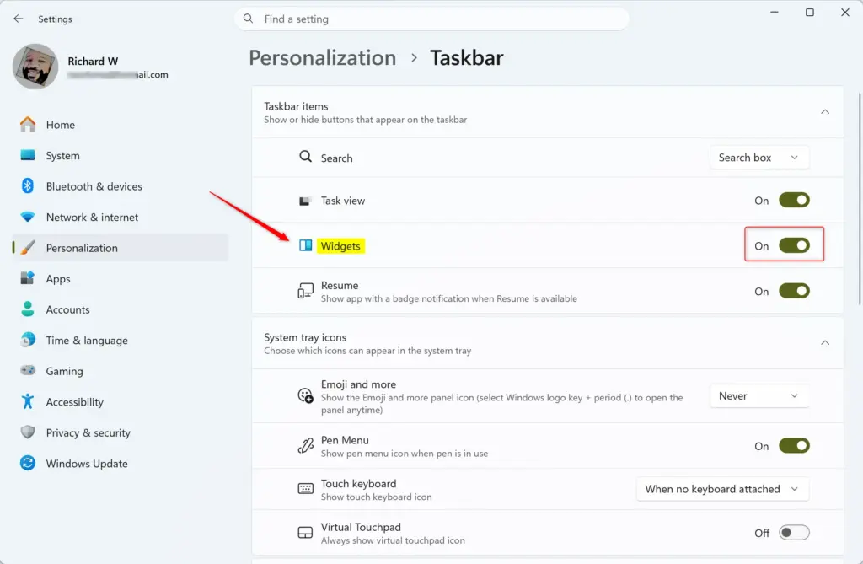Click the Bluetooth icon in sidebar
The height and width of the screenshot is (564, 863).
[x=28, y=186]
